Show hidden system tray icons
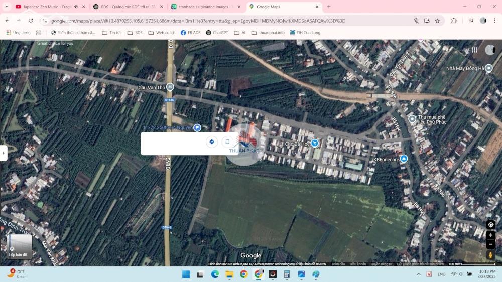 pyautogui.click(x=419, y=274)
